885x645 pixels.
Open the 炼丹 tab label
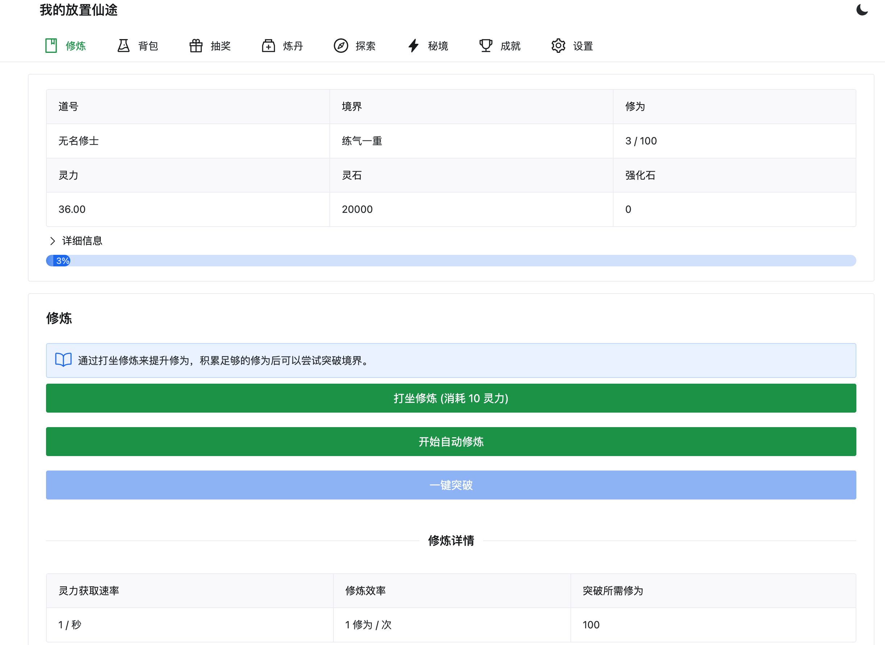click(x=293, y=46)
